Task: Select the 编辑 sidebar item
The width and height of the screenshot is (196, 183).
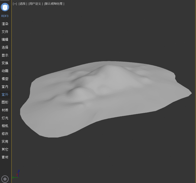Action: point(5,39)
